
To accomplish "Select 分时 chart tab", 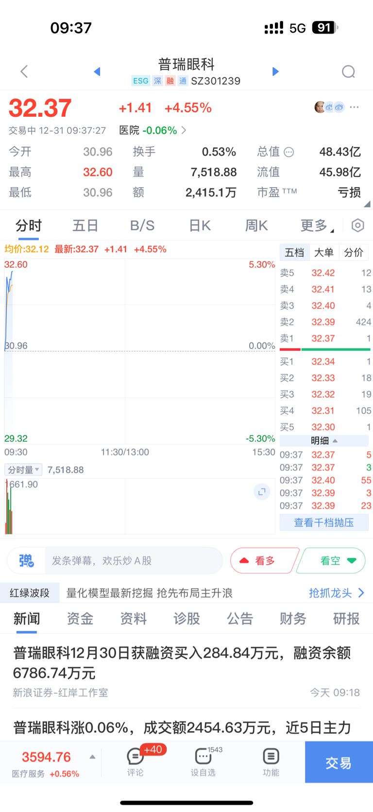I will click(29, 226).
